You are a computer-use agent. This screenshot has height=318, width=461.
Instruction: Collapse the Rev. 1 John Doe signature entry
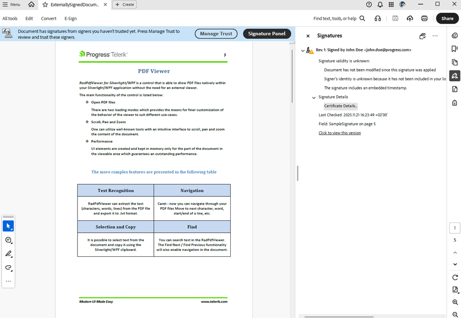pyautogui.click(x=303, y=50)
